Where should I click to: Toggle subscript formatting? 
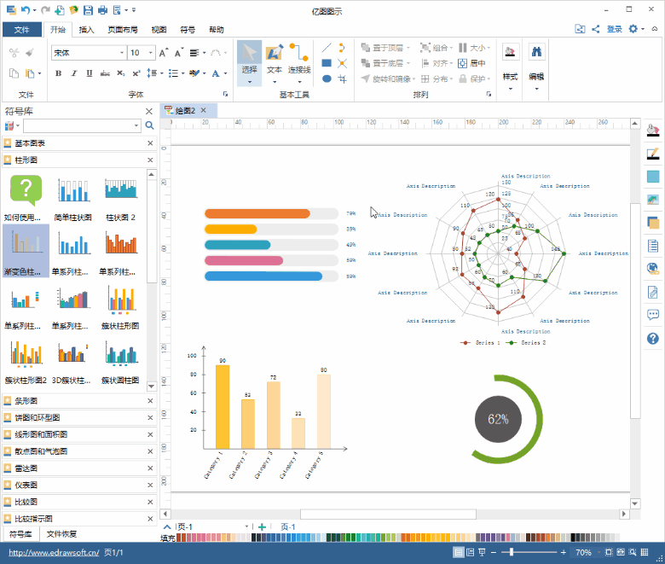coord(121,73)
